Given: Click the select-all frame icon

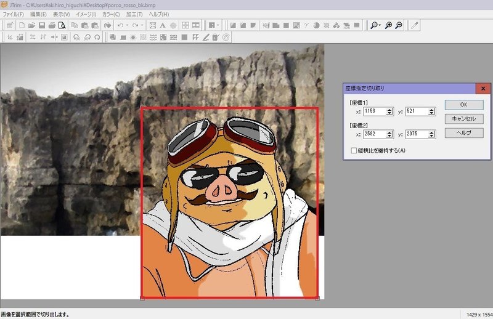Looking at the screenshot, I should point(153,25).
